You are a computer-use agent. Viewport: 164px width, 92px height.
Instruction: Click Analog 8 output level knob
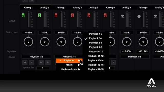(143, 42)
